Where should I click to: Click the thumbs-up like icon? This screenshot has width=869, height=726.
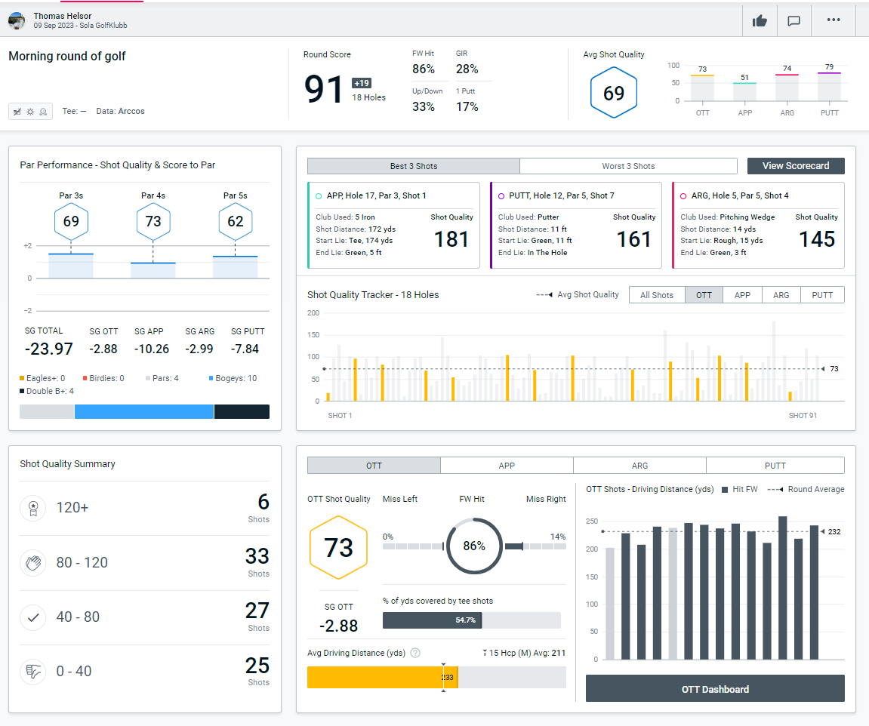tap(760, 20)
